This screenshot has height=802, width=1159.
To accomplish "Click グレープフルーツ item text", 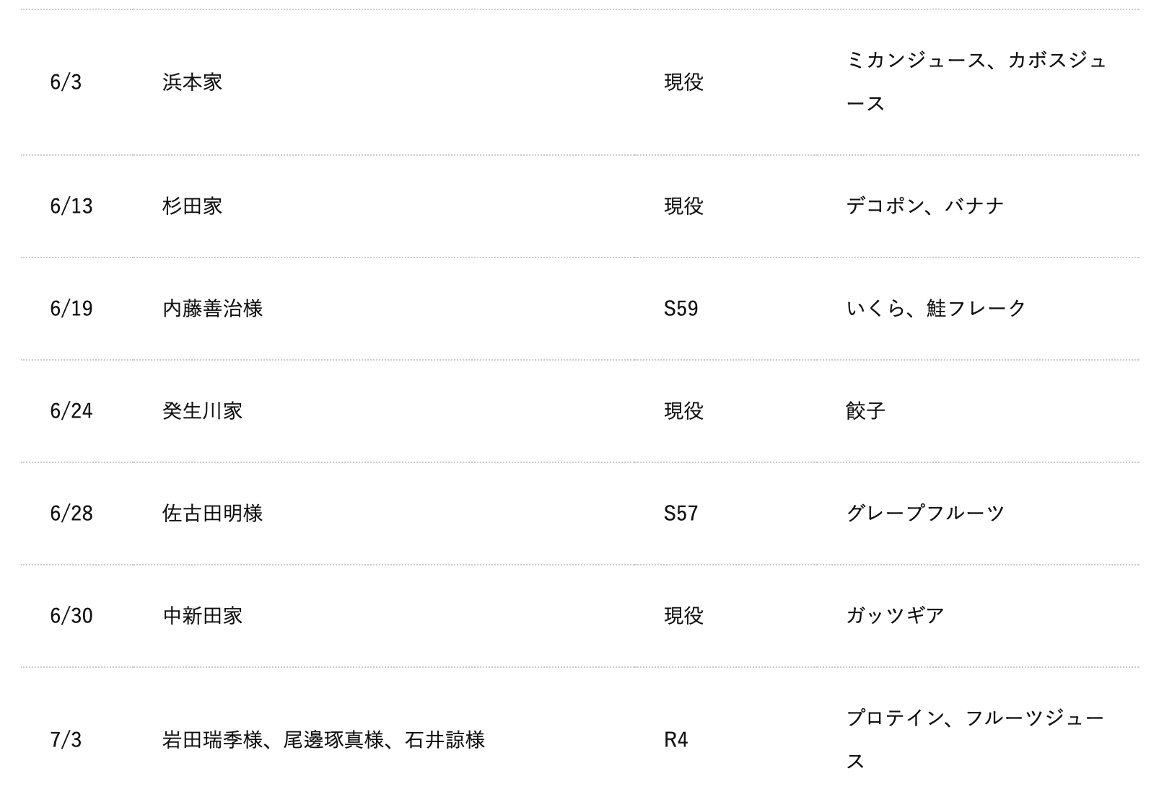I will [x=925, y=514].
